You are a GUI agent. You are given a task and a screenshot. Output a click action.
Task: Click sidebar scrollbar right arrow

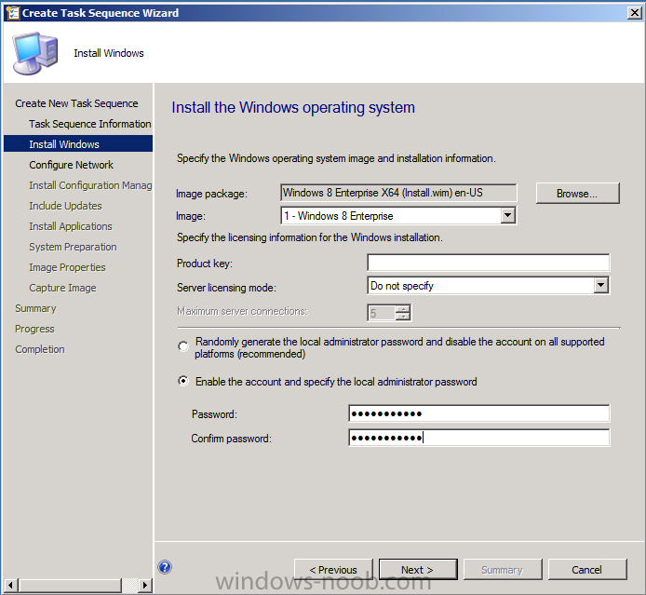pos(144,585)
